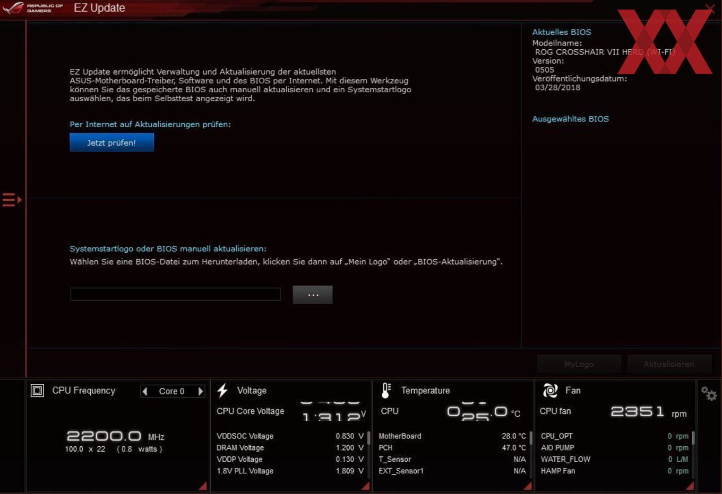
Task: Click the EXT_Sensor1 temperature row
Action: tap(452, 471)
